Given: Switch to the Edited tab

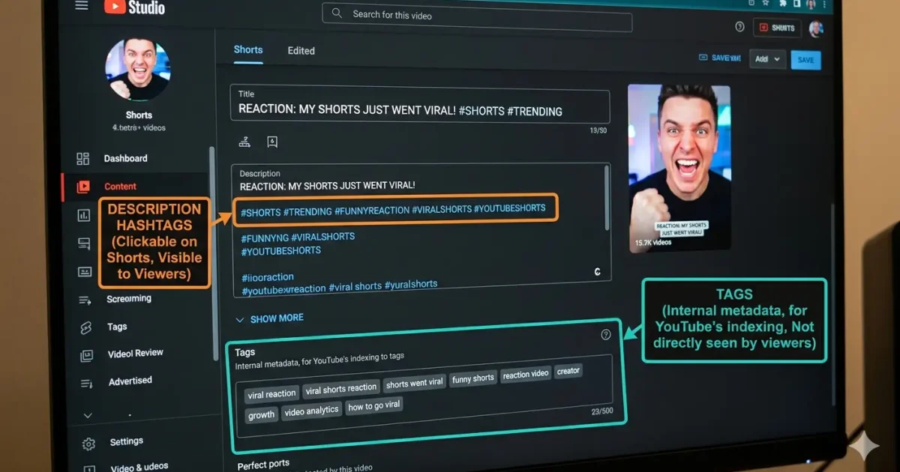Looking at the screenshot, I should pos(301,51).
